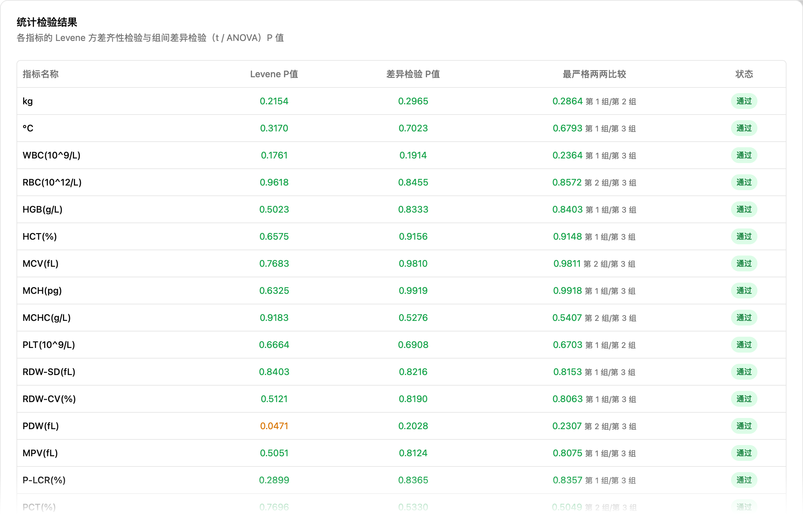
Task: Select the HGB(g/L) row name
Action: point(43,209)
